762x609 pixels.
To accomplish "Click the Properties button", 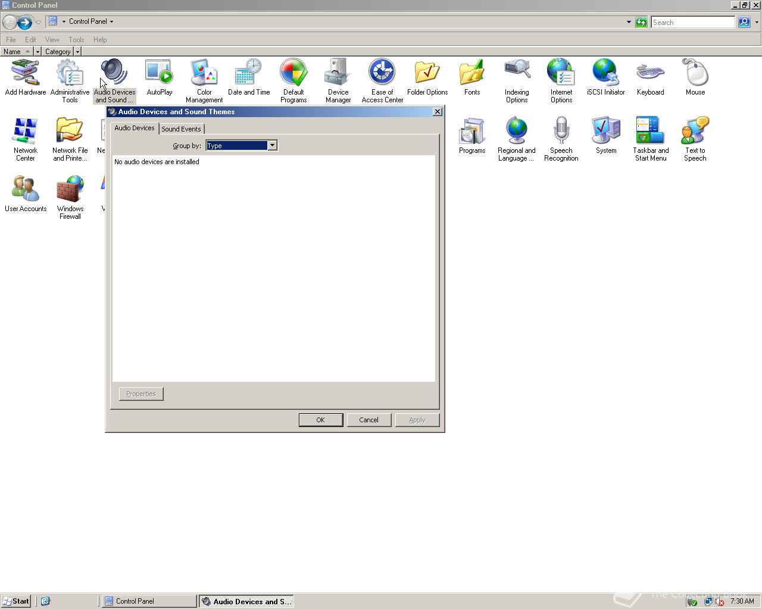I will tap(141, 394).
